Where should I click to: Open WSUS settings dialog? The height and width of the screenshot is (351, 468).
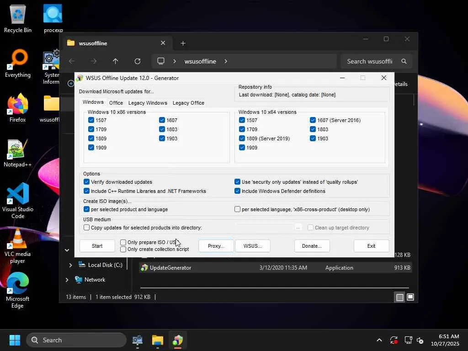pyautogui.click(x=252, y=246)
